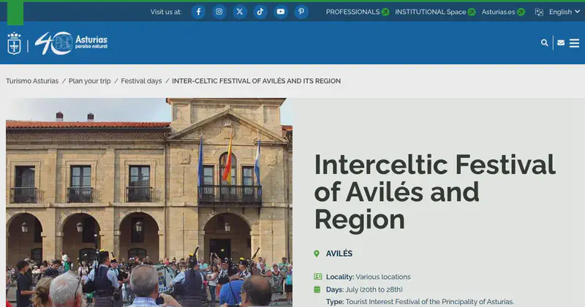The image size is (585, 307).
Task: Go to Turismo Asturias breadcrumb
Action: 32,81
